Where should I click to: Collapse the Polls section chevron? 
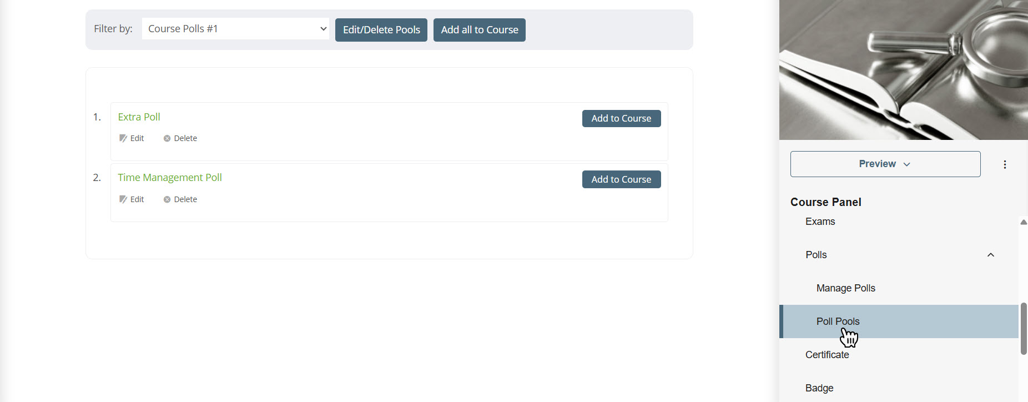click(990, 255)
